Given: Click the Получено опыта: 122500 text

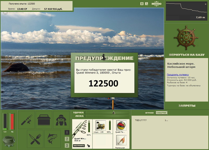Looking at the screenshot, I should coord(22,4).
